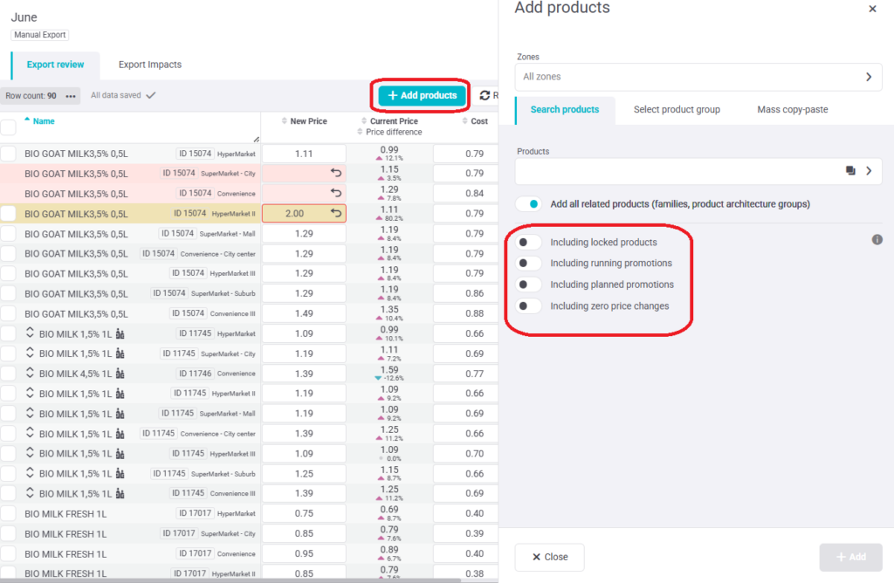Viewport: 894px width, 583px height.
Task: Revert the price for Convenience goat milk row
Action: (x=336, y=193)
